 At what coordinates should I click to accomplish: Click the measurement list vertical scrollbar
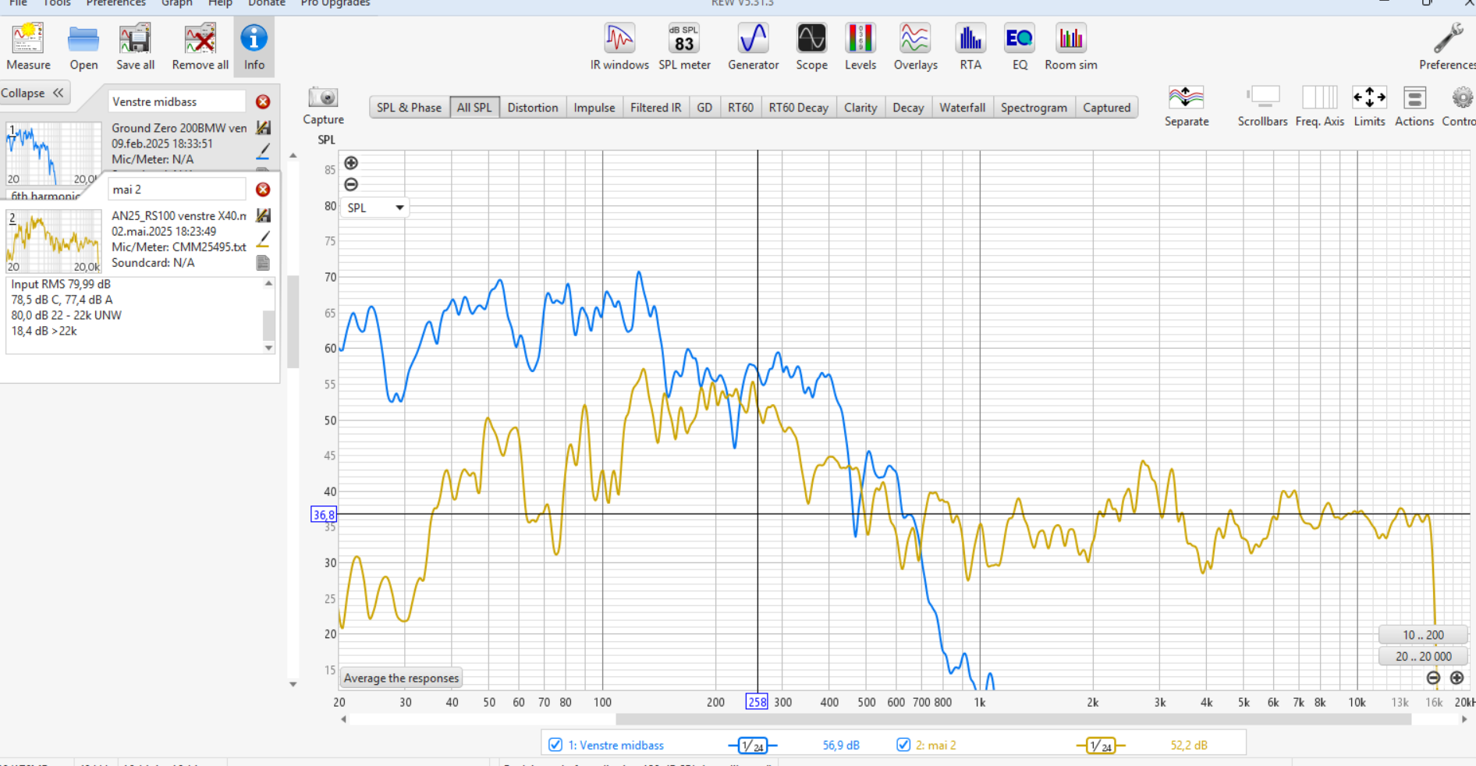293,321
